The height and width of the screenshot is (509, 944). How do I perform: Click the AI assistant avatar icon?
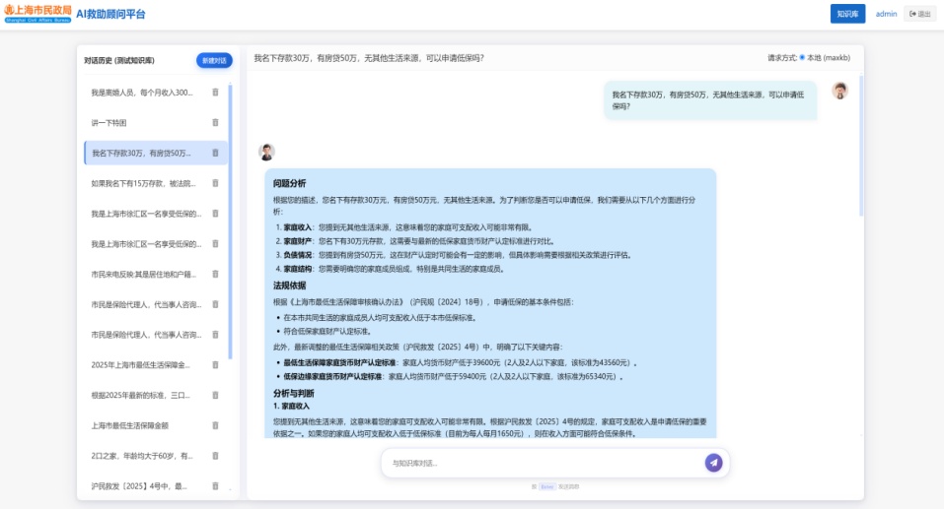point(266,152)
